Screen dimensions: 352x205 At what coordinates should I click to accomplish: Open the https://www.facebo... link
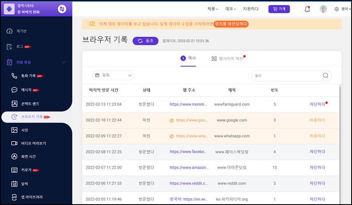coord(188,152)
